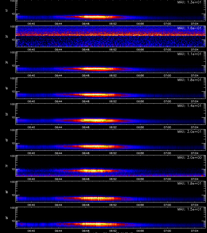Select the 'MAX: 2.0e+01' readout
207x233 pixels.
[189, 132]
